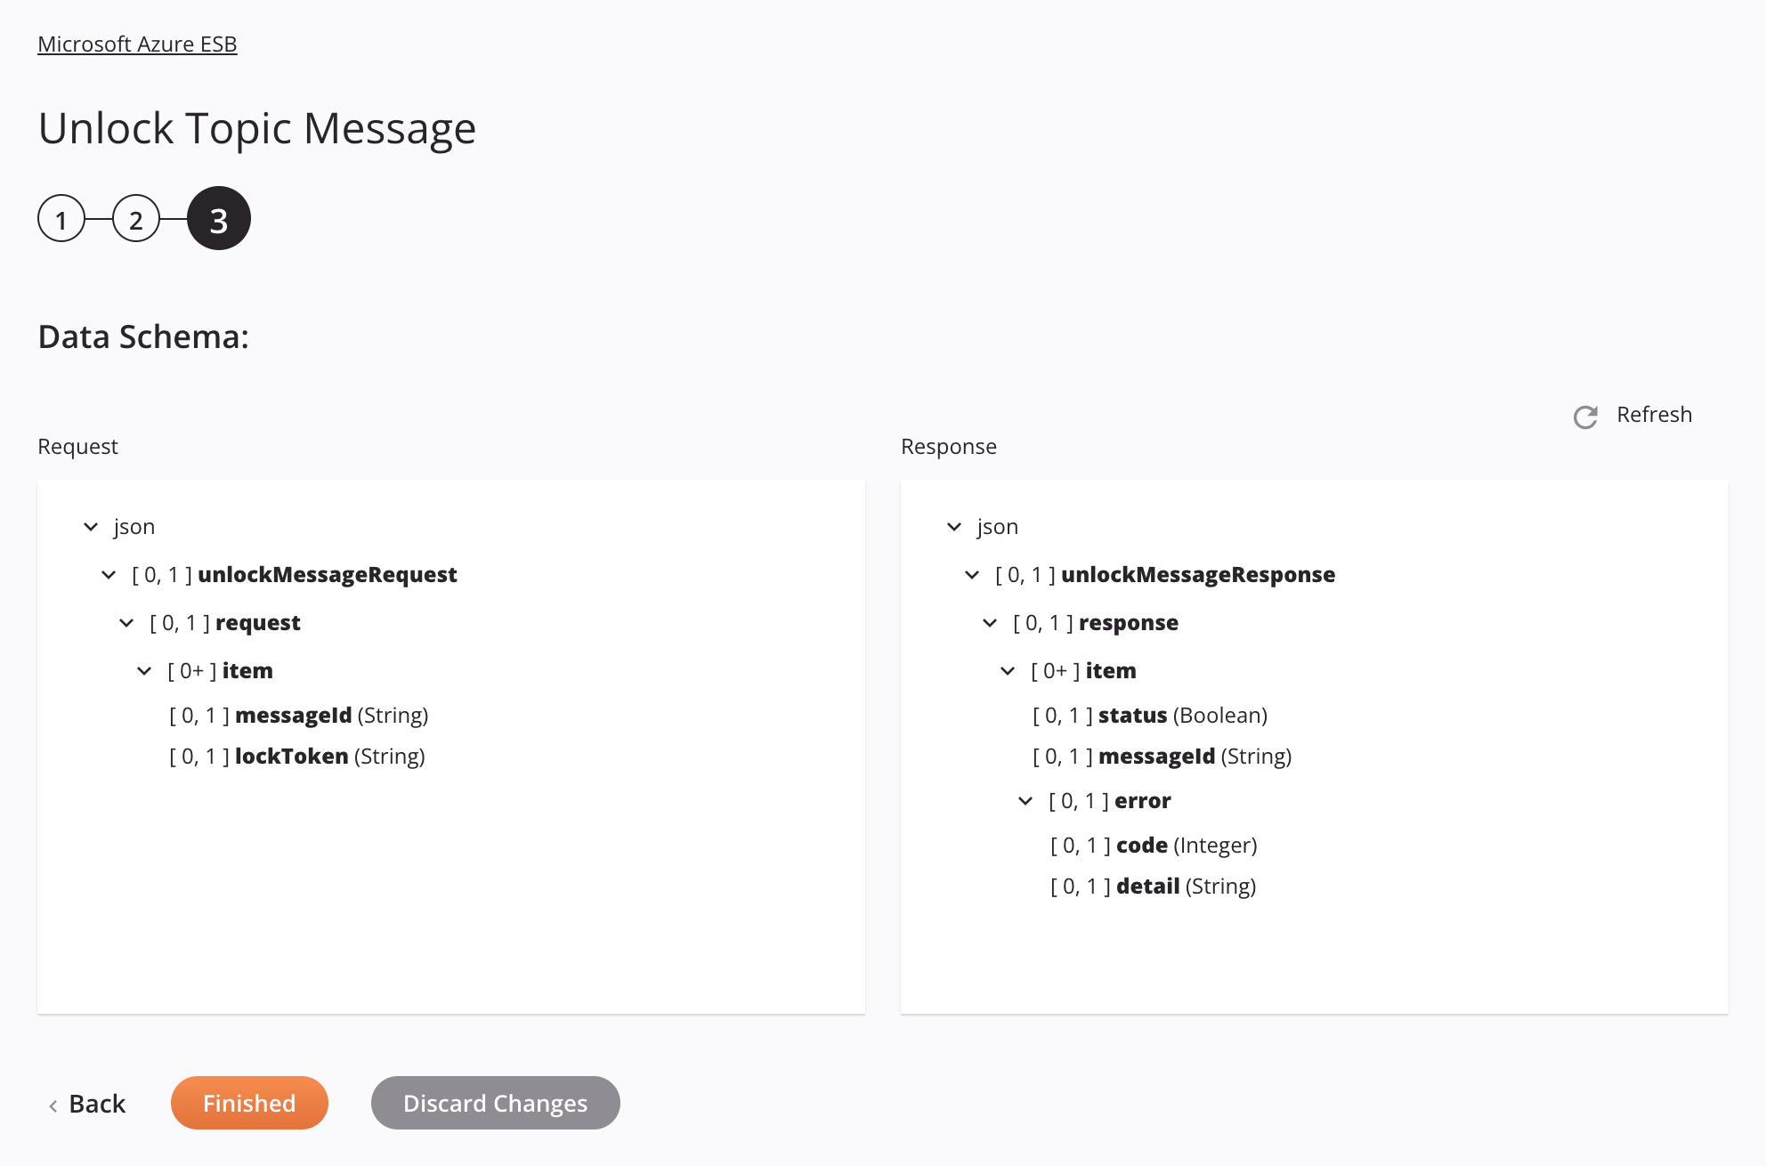Viewport: 1766px width, 1166px height.
Task: Expand the unlockMessageRequest node
Action: [x=109, y=574]
